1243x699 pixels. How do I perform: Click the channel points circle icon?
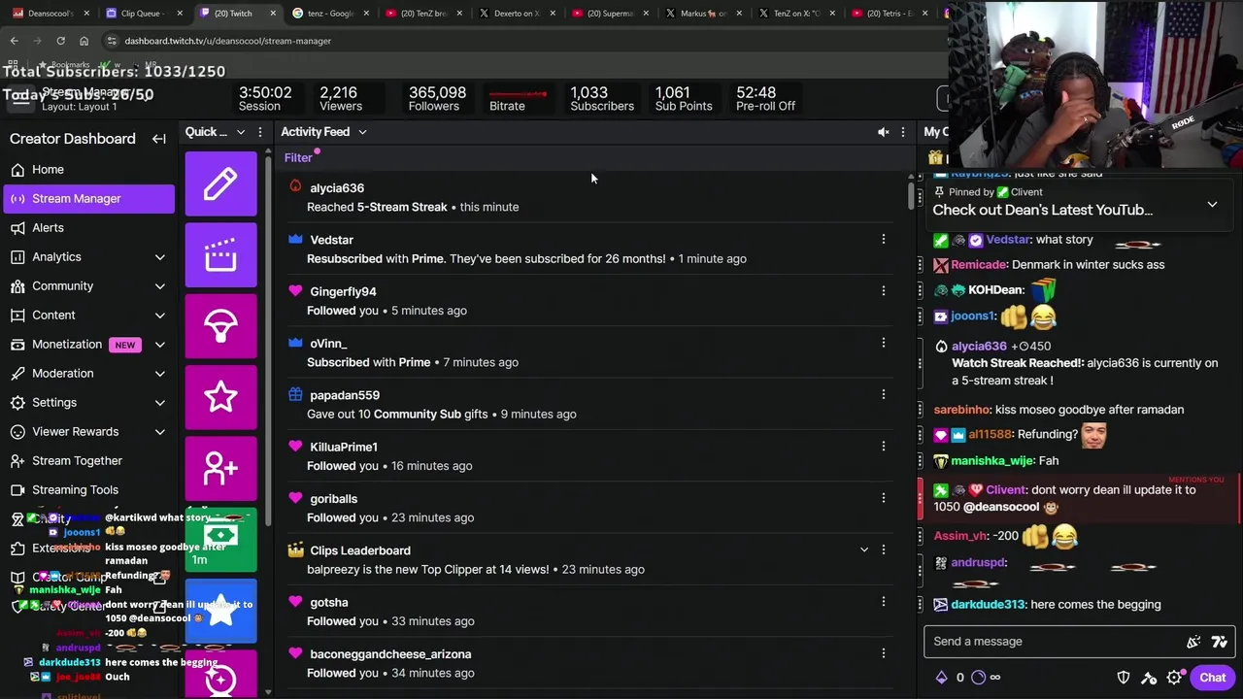[x=978, y=678]
